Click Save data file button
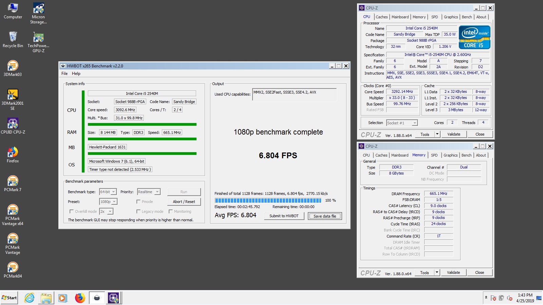 click(x=325, y=216)
